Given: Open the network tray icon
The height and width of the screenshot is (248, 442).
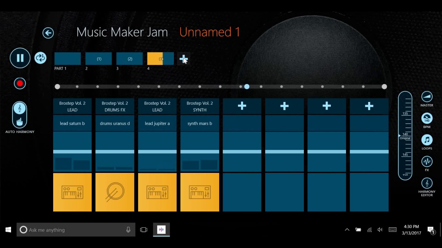Looking at the screenshot, I should tap(369, 230).
